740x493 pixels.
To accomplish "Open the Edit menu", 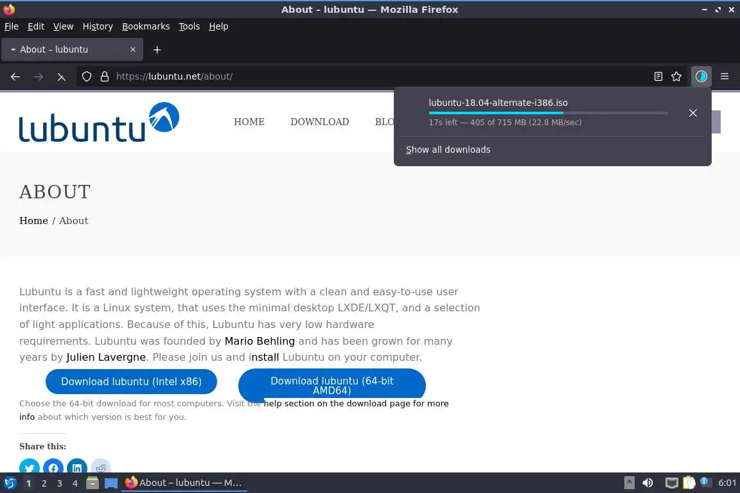I will pyautogui.click(x=36, y=26).
